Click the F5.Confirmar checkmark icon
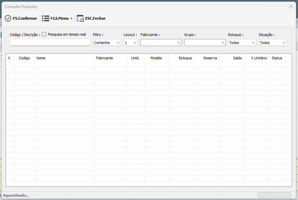The image size is (298, 200). click(x=8, y=18)
